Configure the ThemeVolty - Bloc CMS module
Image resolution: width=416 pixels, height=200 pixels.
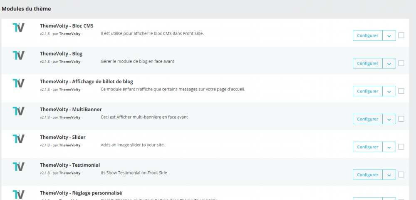pos(367,35)
